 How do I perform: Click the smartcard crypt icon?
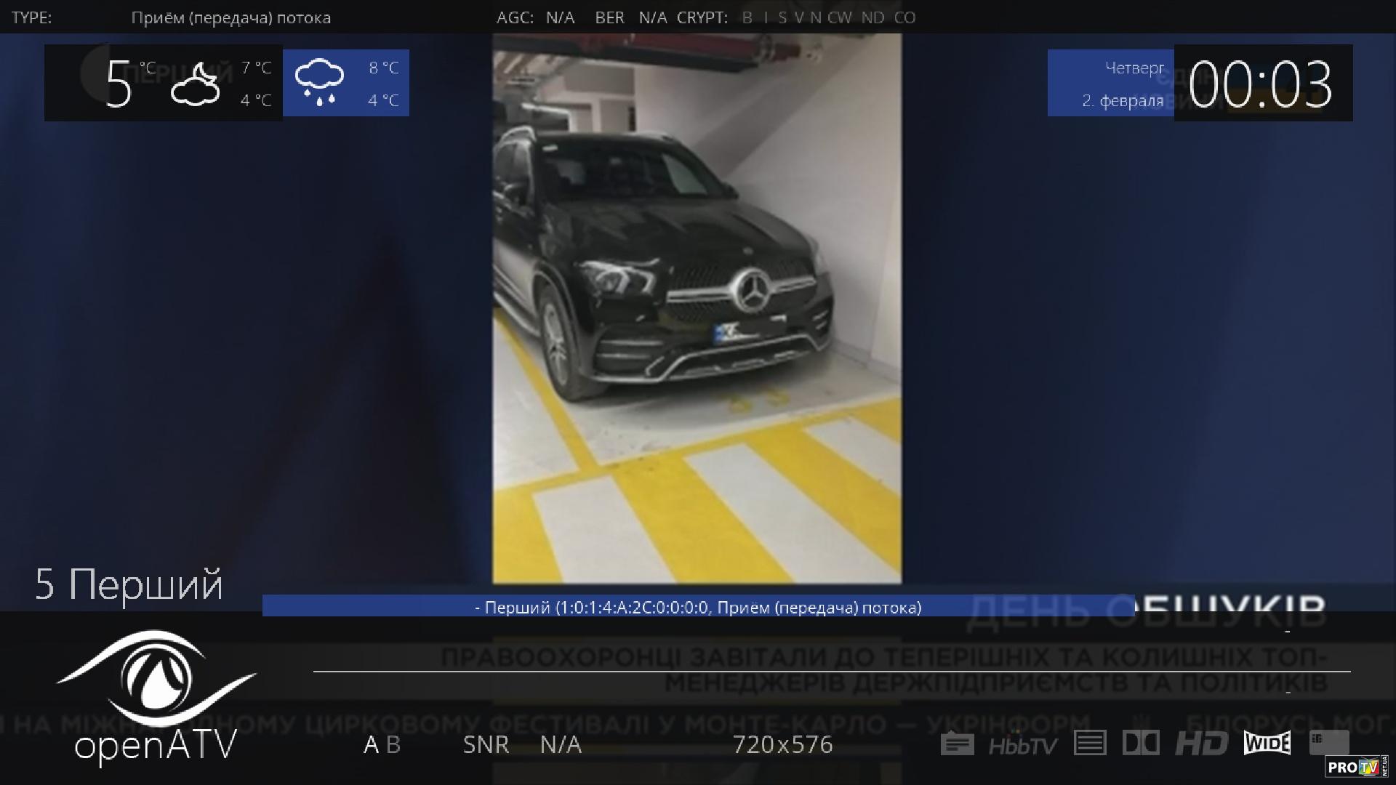coord(1328,742)
